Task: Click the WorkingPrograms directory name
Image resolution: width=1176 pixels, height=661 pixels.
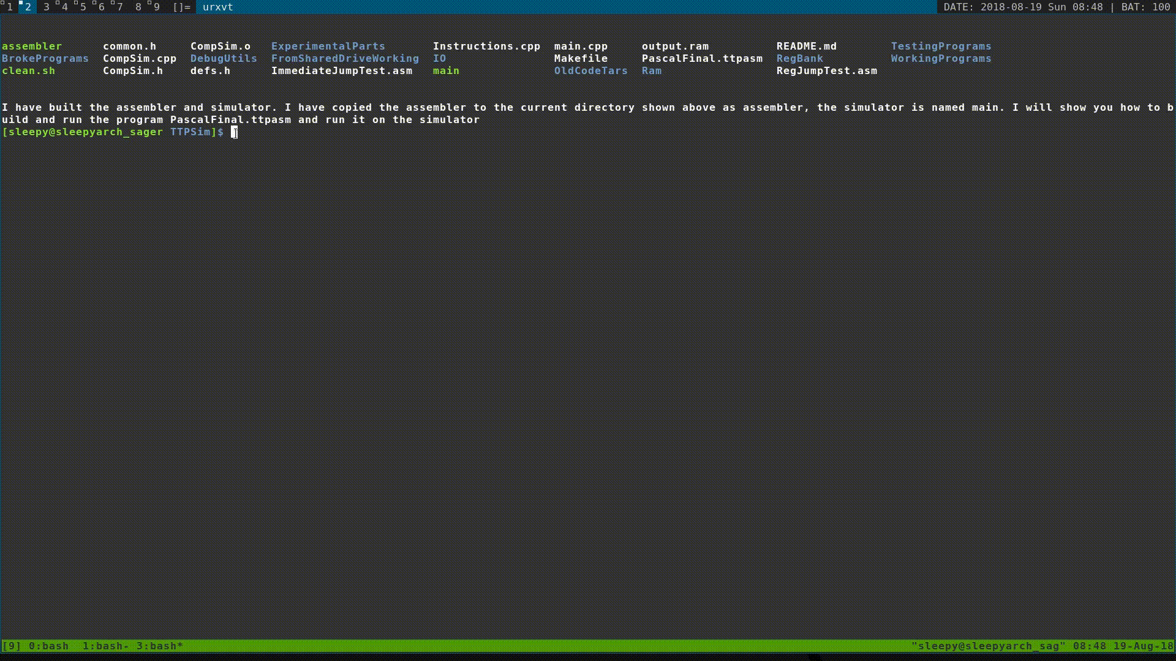Action: pos(941,58)
